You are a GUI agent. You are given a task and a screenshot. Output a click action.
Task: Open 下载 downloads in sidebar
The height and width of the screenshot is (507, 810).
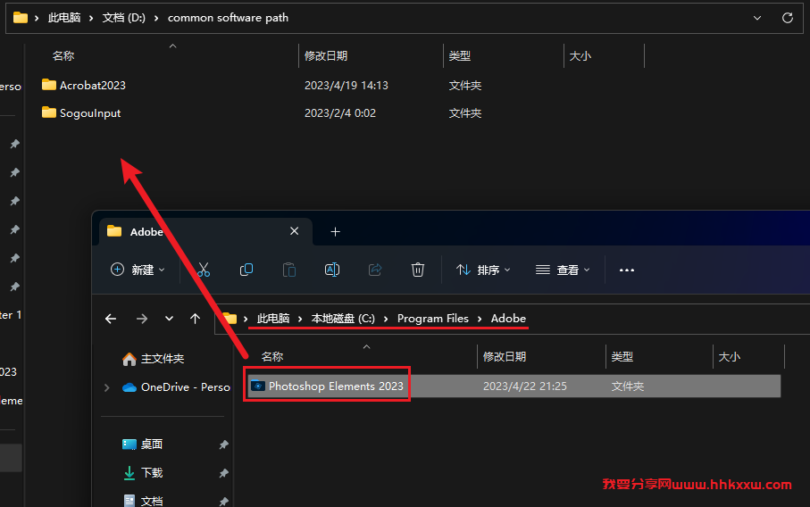coord(143,472)
